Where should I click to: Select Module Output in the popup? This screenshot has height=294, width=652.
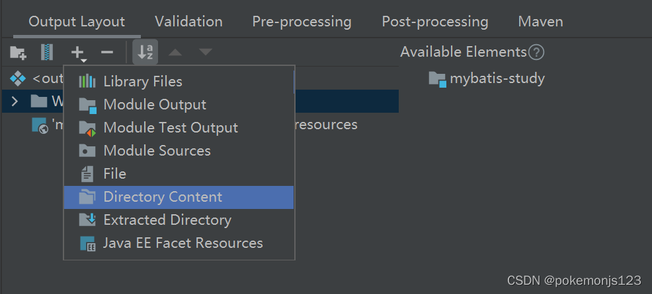155,105
